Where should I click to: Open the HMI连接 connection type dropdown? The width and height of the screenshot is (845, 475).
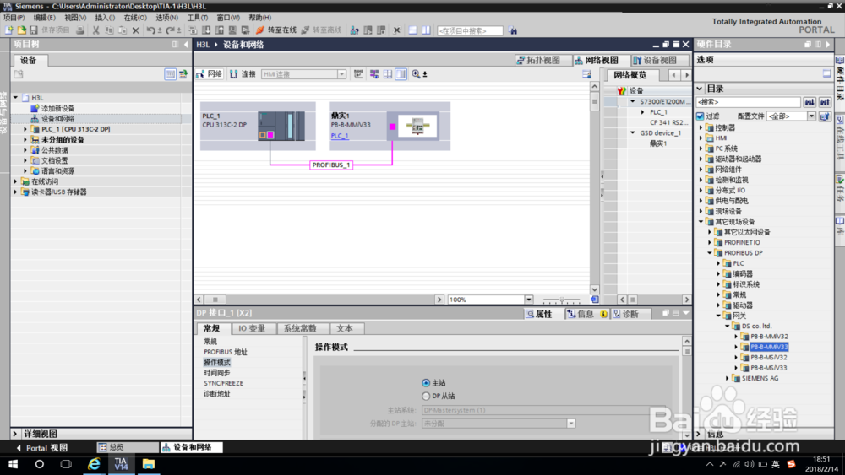point(341,74)
